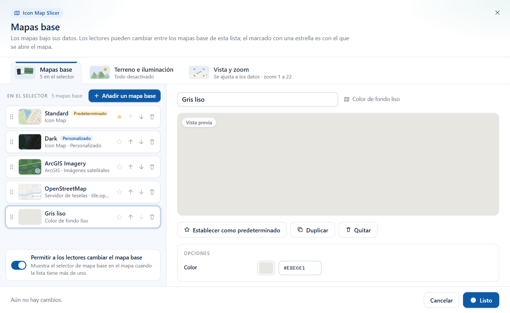Delete the Dark basemap with trash icon

tap(152, 142)
